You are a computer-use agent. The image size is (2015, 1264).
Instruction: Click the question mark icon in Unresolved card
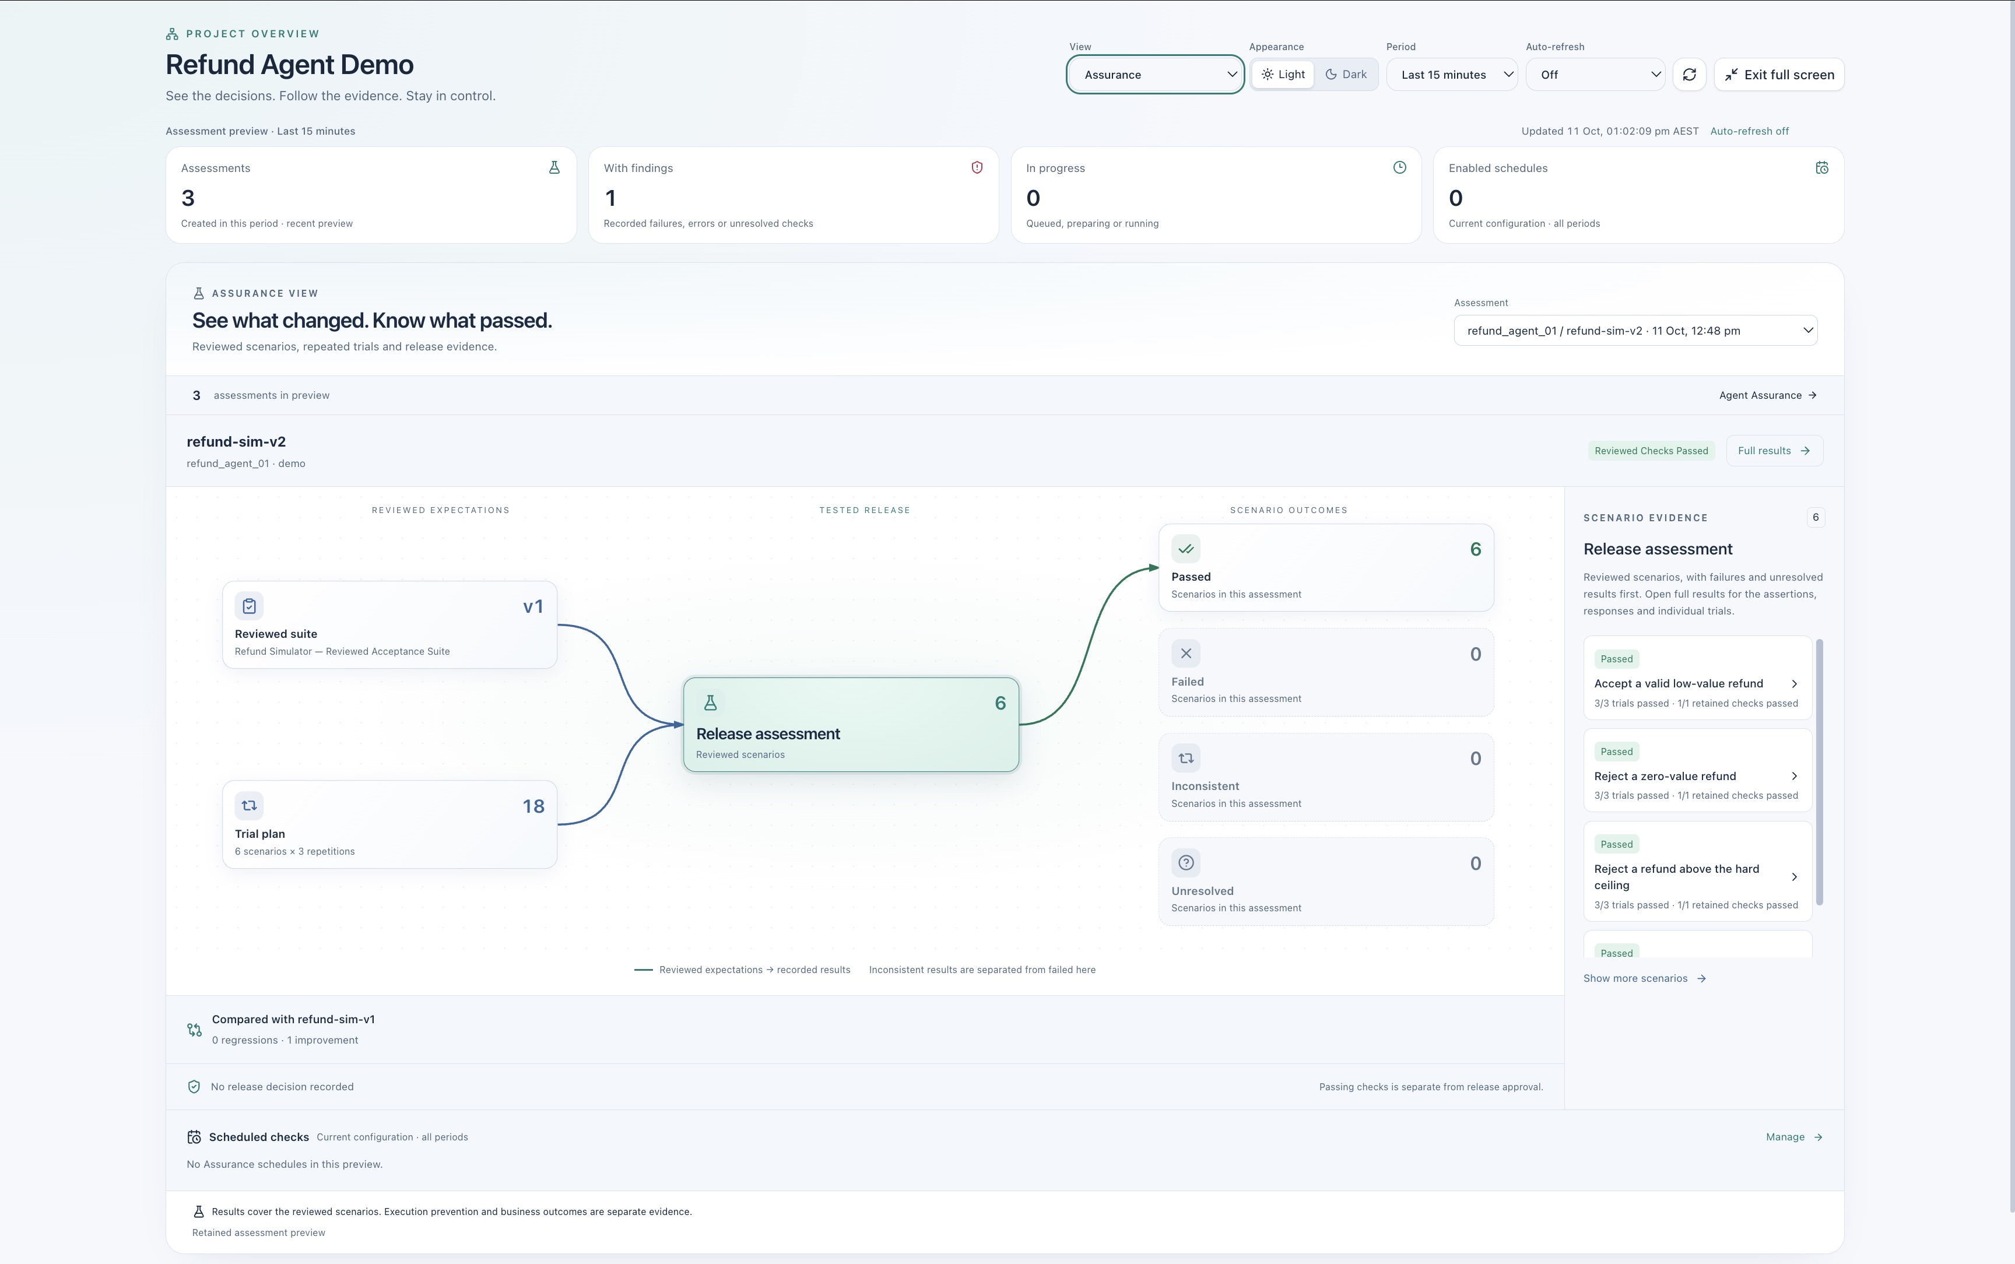[x=1186, y=863]
